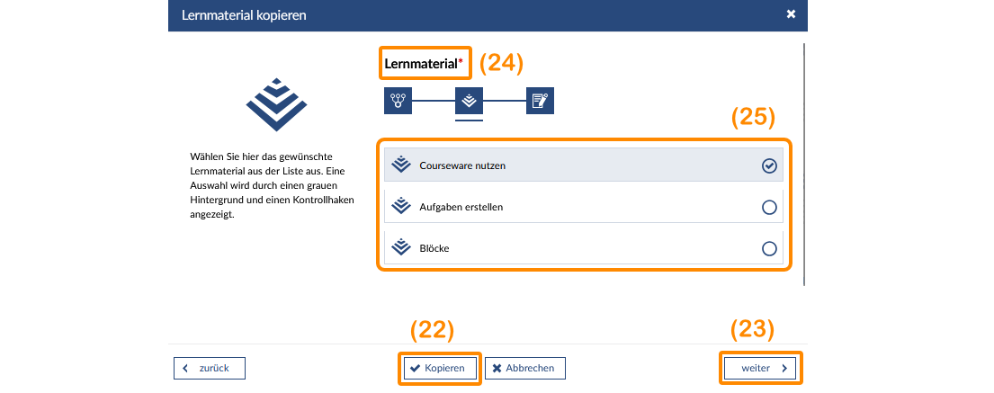994x393 pixels.
Task: Go back with the zurück button
Action: coord(209,368)
